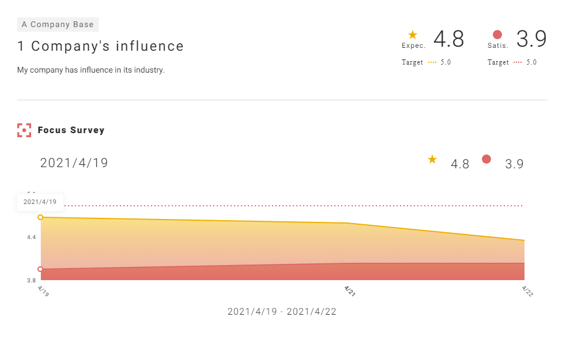Click the red dotted target line in chart
Screen dimensions: 566x355
click(288, 206)
